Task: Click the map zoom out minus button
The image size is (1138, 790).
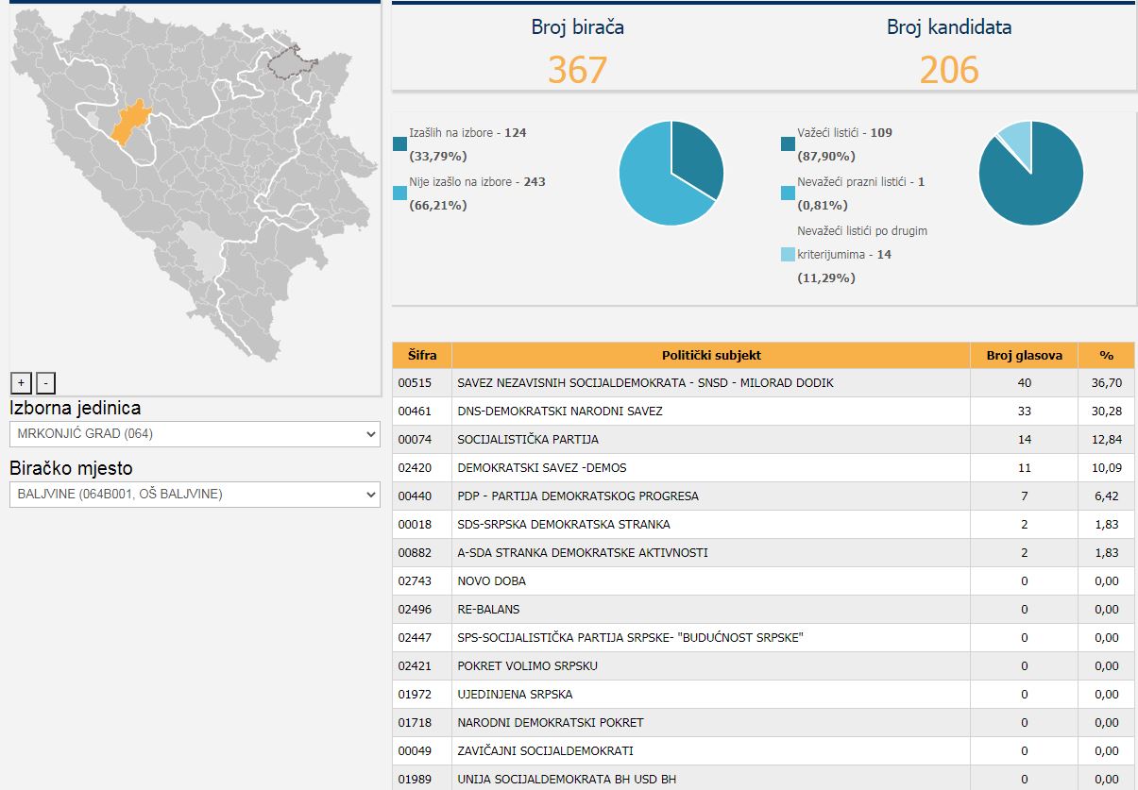Action: click(x=46, y=382)
